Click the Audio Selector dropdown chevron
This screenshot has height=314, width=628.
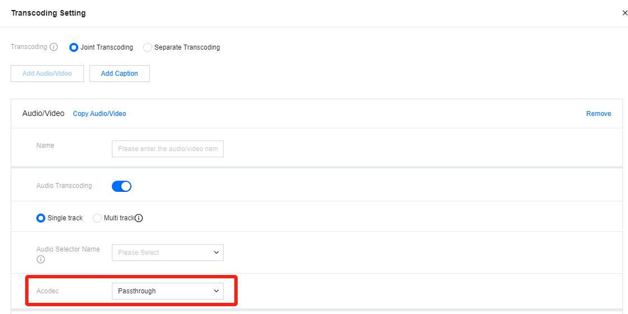coord(216,253)
